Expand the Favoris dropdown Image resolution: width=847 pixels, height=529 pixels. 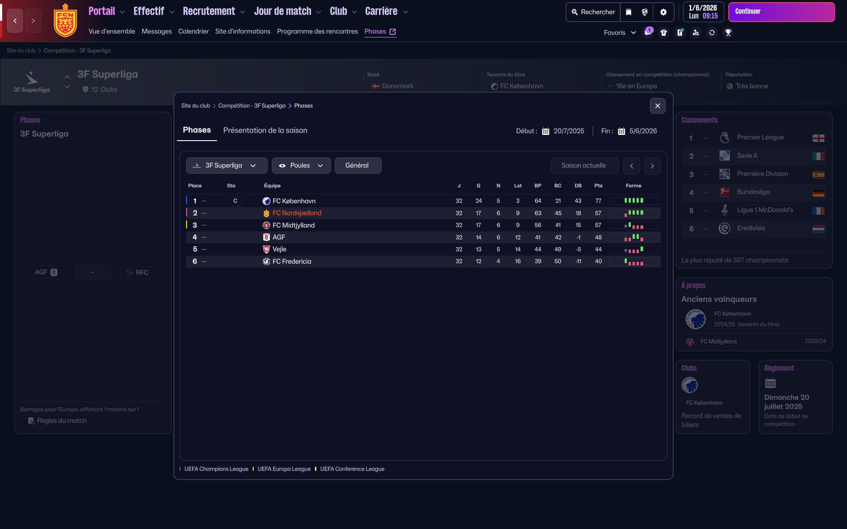[x=619, y=33]
